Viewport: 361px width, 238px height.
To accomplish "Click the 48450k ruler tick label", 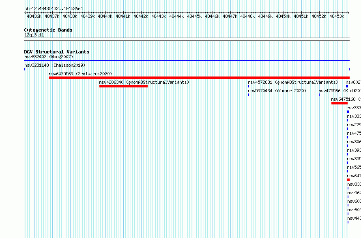I will point(283,16).
